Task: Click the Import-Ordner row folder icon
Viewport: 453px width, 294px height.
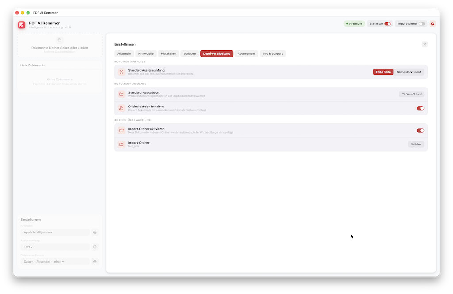Action: pyautogui.click(x=122, y=145)
